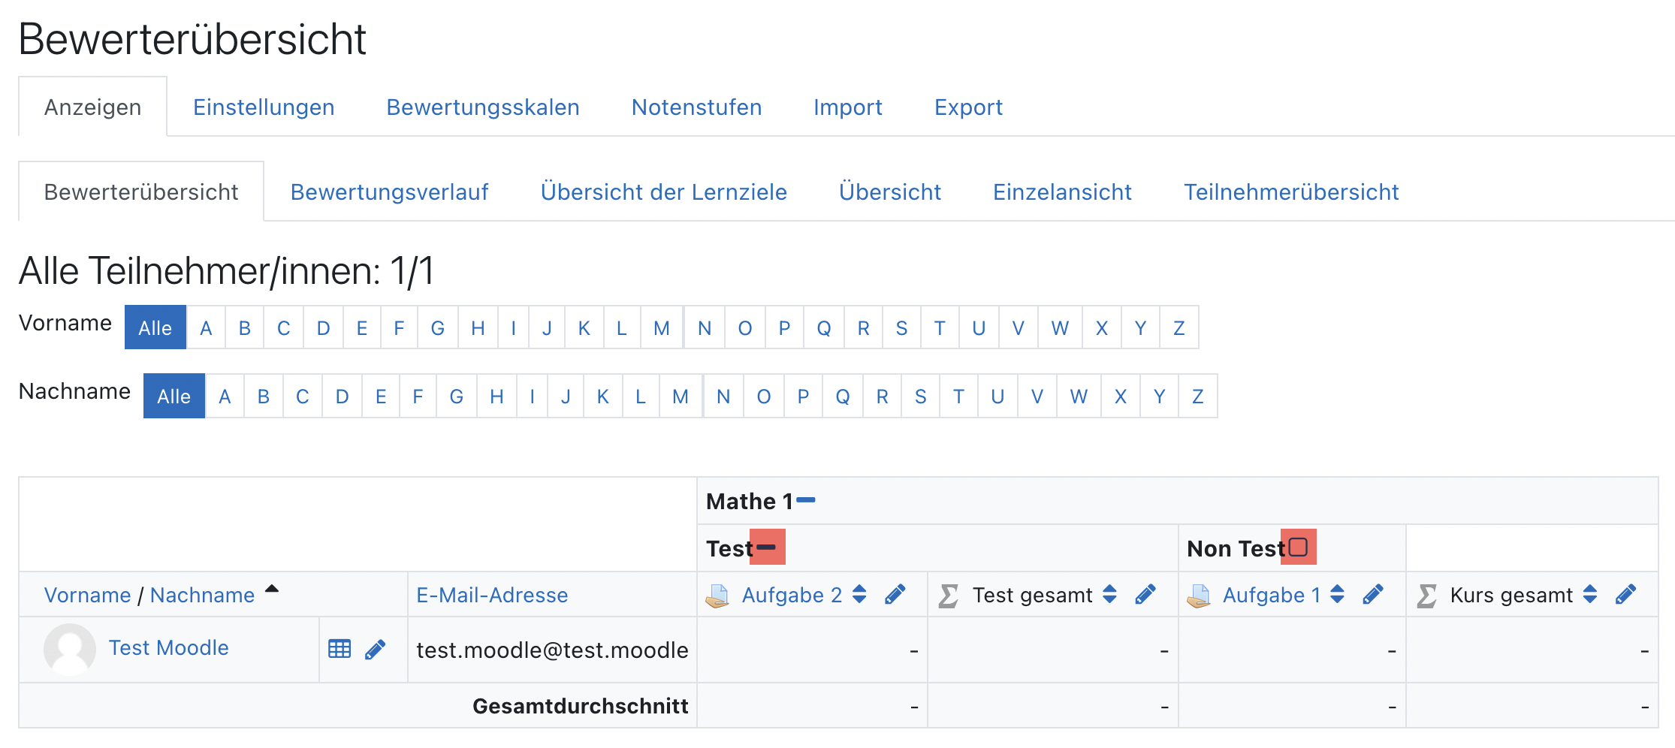The height and width of the screenshot is (748, 1675).
Task: Filter Vorname by letter M
Action: 661,328
